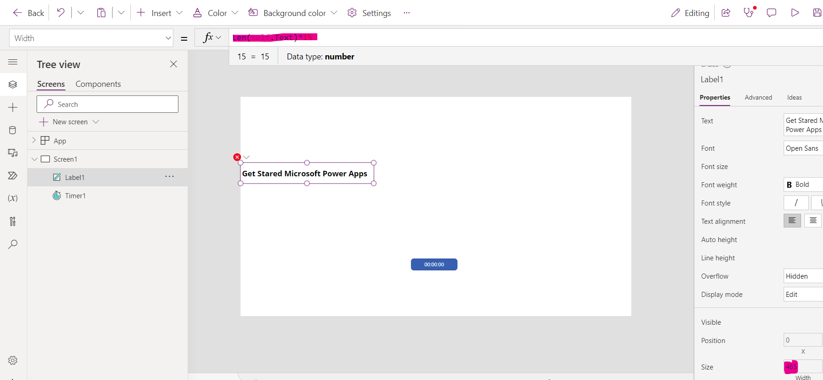Collapse the Screen1 tree node
This screenshot has height=380, width=823.
pos(34,159)
